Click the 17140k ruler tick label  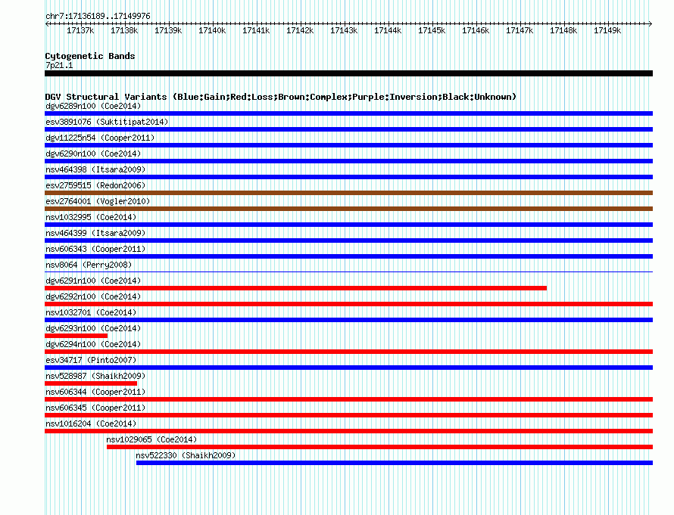pyautogui.click(x=212, y=30)
